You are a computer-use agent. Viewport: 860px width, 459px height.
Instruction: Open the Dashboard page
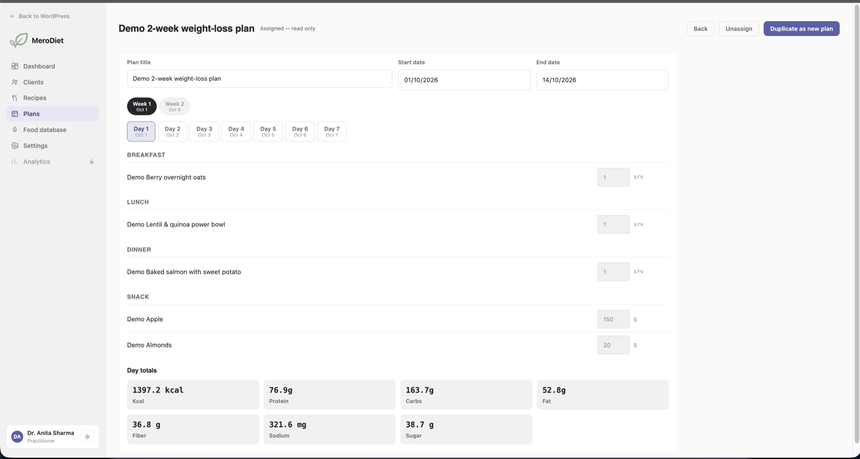pos(53,66)
